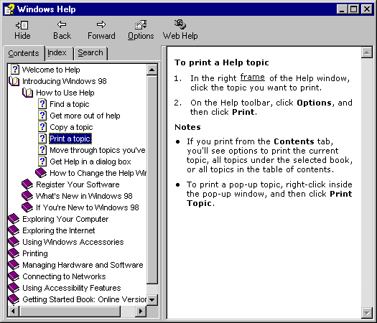Click the Getting Started Book book icon

click(14, 299)
